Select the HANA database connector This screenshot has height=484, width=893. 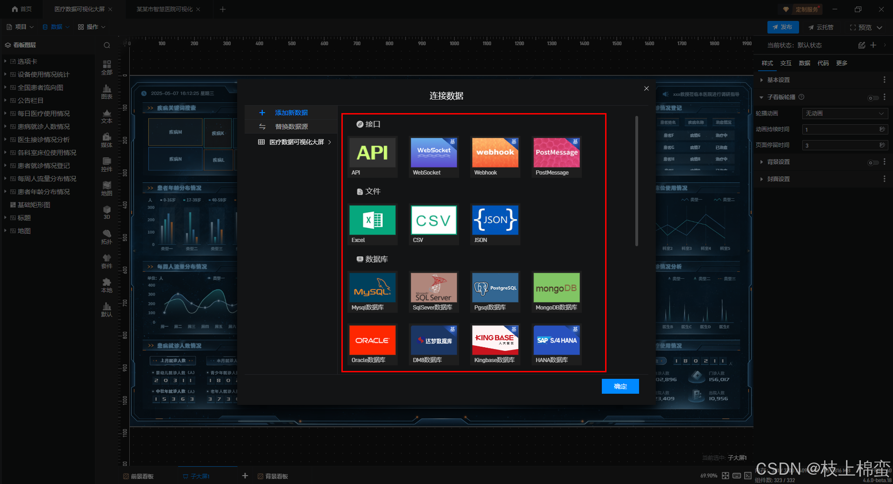point(557,344)
